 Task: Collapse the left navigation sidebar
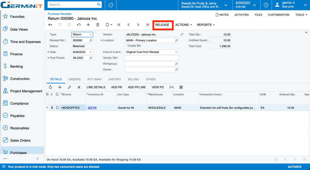click(x=38, y=158)
